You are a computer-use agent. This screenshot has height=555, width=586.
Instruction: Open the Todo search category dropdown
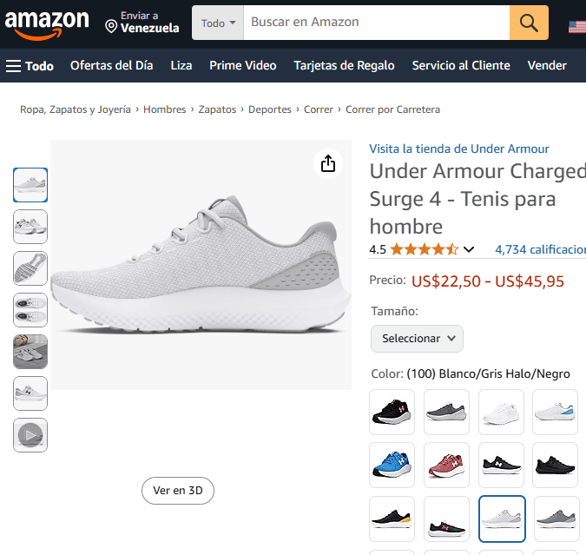[218, 23]
